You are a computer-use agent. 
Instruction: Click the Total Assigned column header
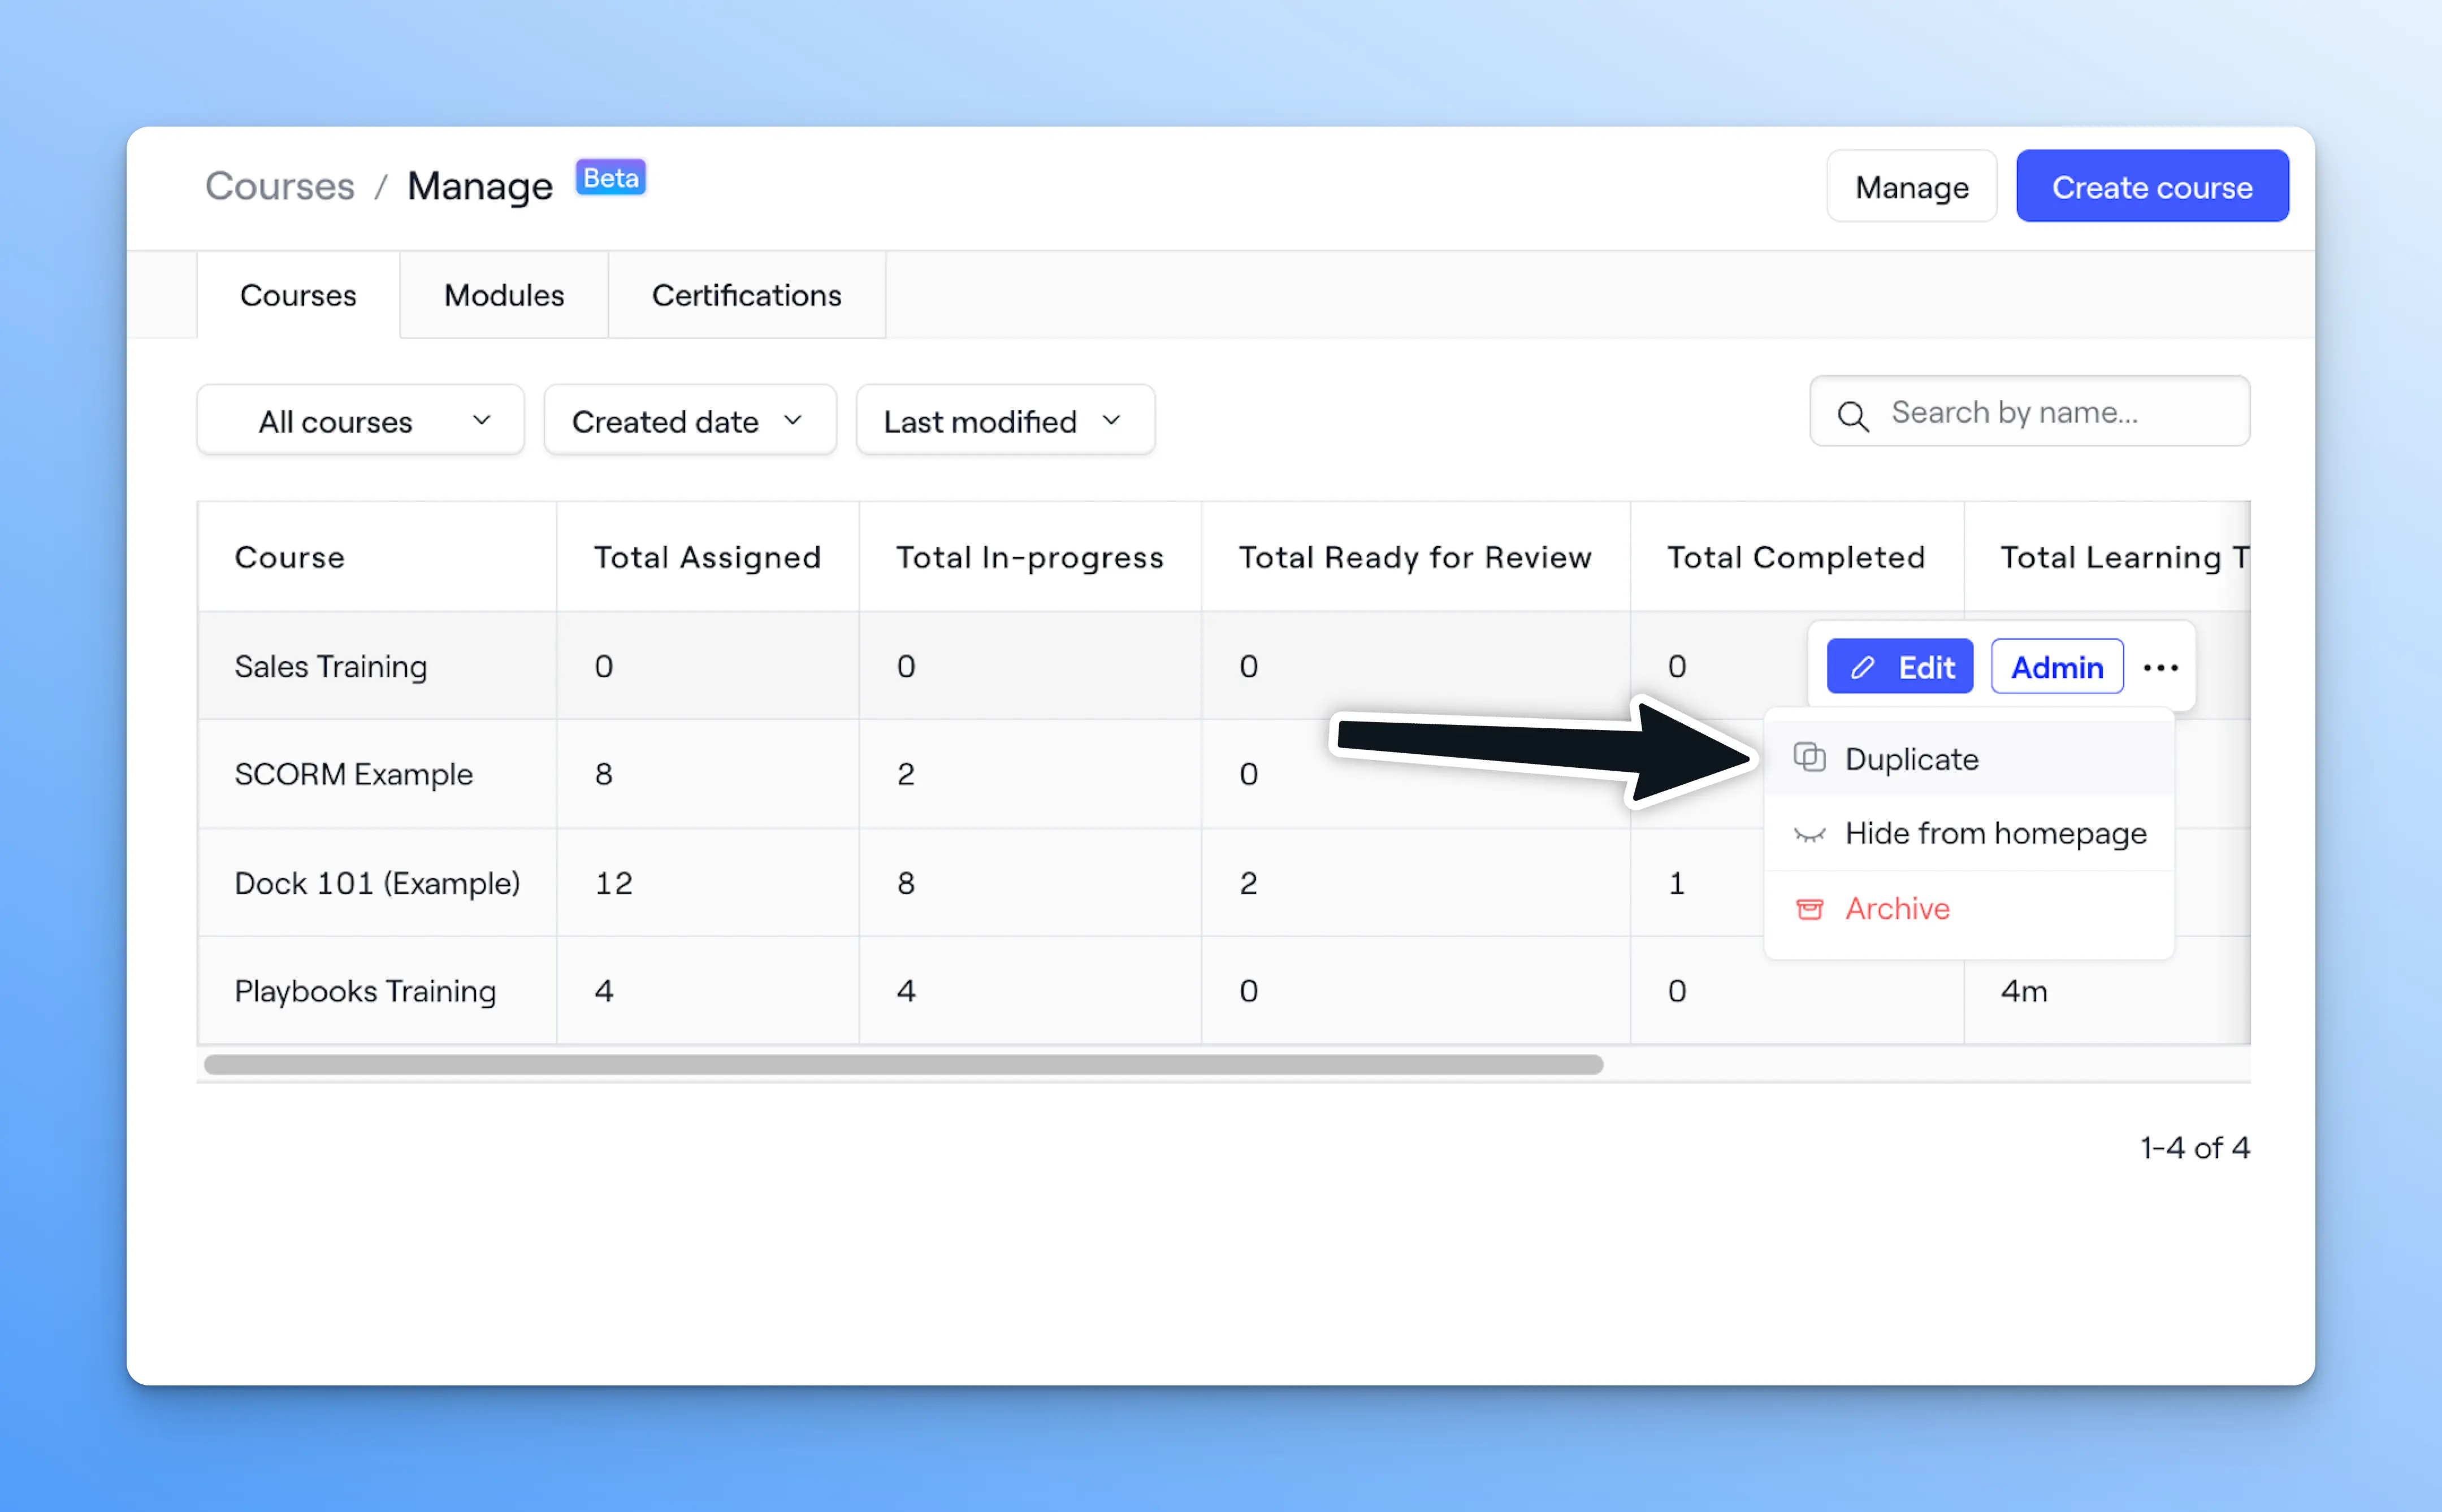[x=707, y=557]
